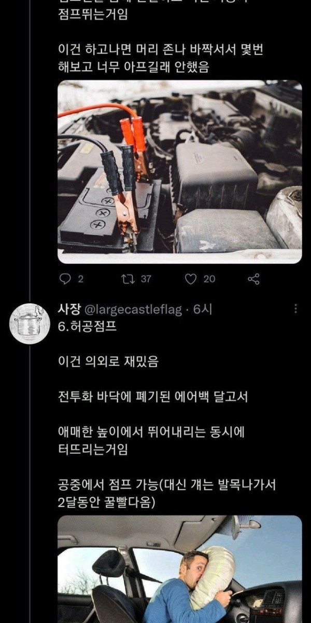Open the three-dot menu on 사장's tweet
The height and width of the screenshot is (623, 311).
click(x=295, y=309)
